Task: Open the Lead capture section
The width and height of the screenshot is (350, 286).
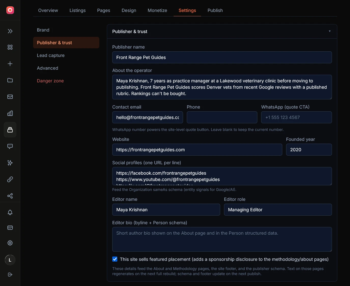Action: point(66,55)
